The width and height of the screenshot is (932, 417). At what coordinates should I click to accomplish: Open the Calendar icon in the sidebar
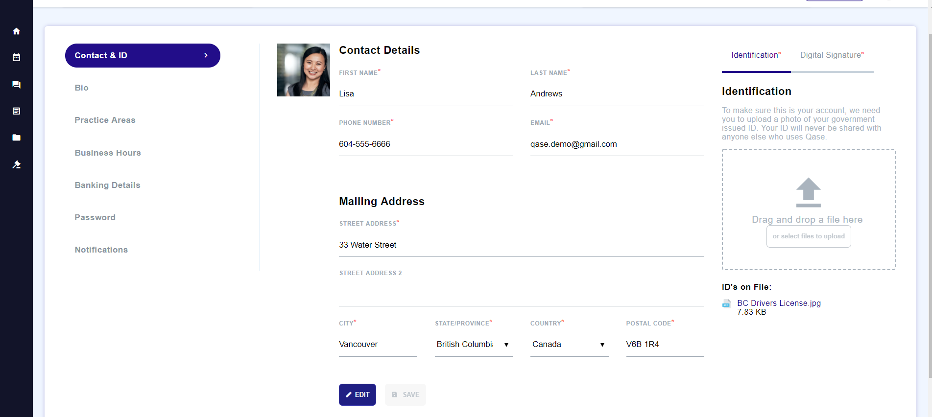point(16,57)
